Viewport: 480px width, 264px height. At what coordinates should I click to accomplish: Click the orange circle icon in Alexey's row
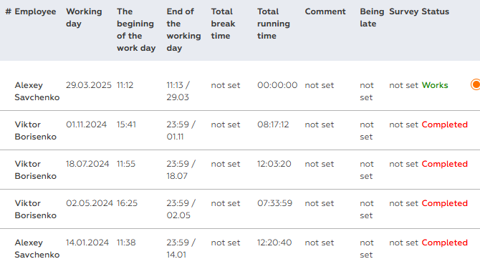[x=476, y=84]
